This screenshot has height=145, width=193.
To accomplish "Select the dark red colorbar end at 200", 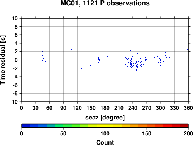I will click(184, 126).
